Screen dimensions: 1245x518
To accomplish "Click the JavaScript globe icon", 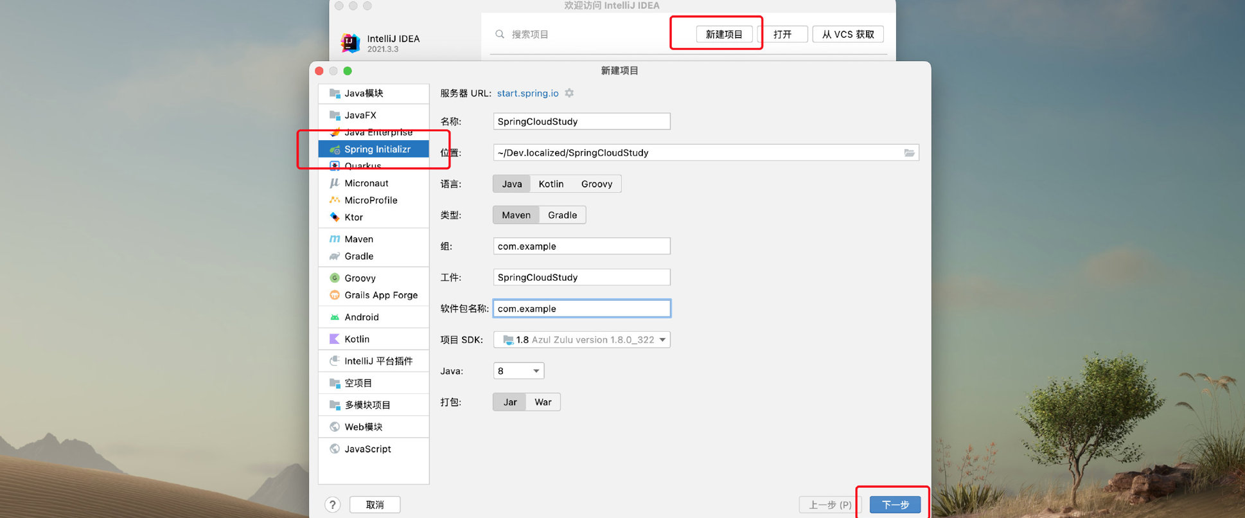I will click(335, 449).
